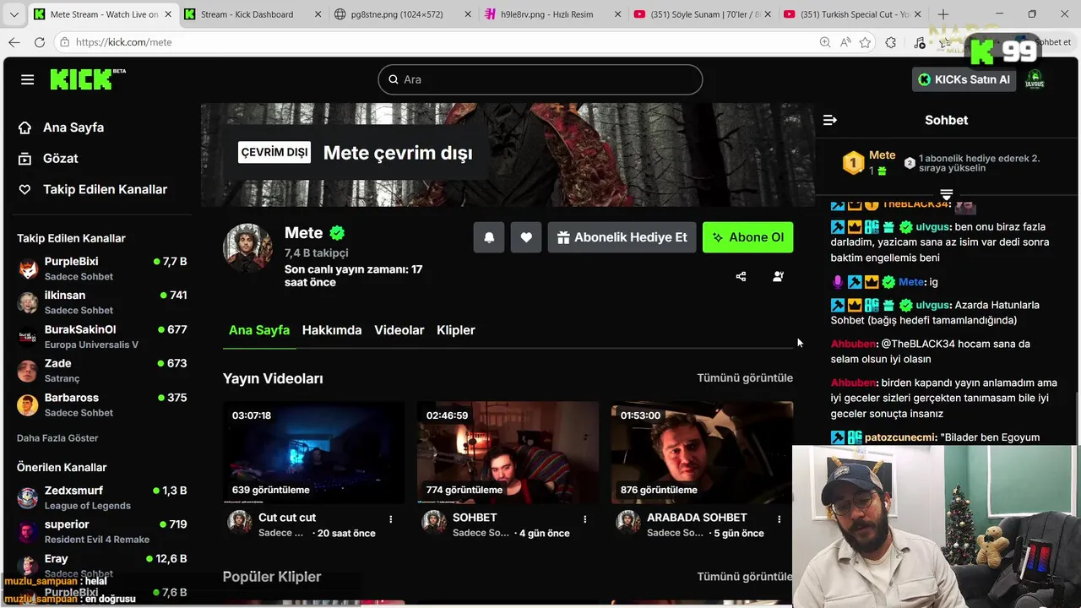Click Abonelik Hediye Et button
The width and height of the screenshot is (1081, 608).
(622, 237)
